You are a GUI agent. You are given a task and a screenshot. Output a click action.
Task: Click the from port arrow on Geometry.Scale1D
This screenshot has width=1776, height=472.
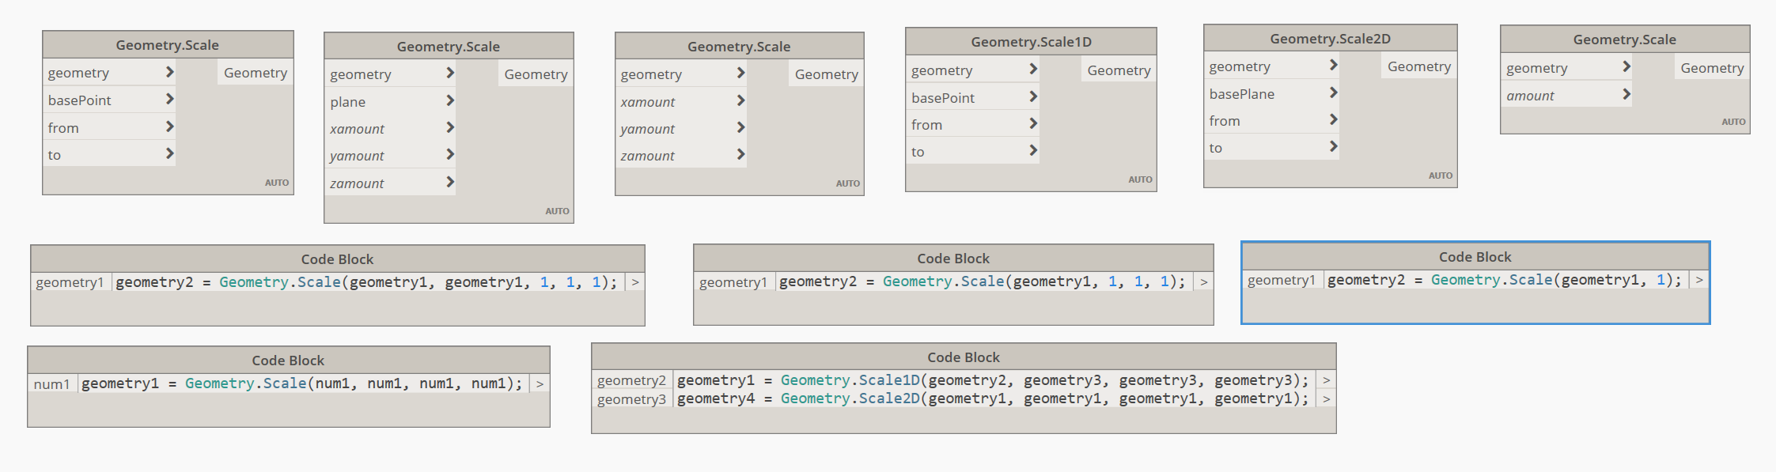point(1032,124)
